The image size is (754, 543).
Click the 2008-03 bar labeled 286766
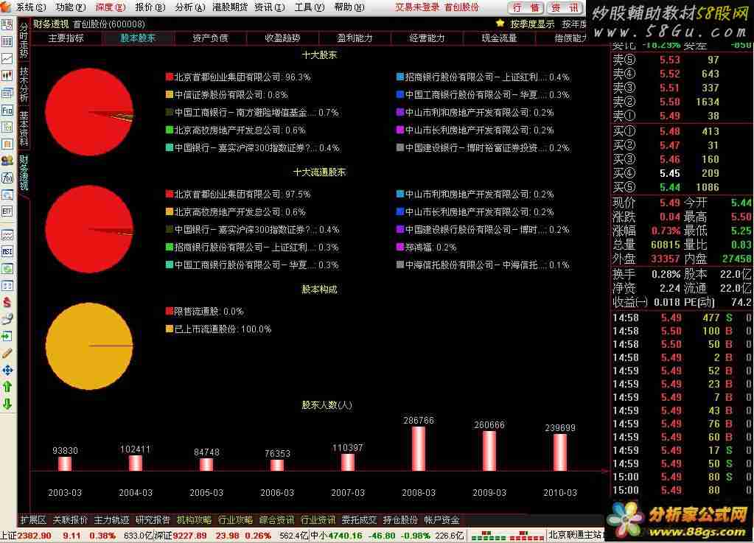(419, 449)
